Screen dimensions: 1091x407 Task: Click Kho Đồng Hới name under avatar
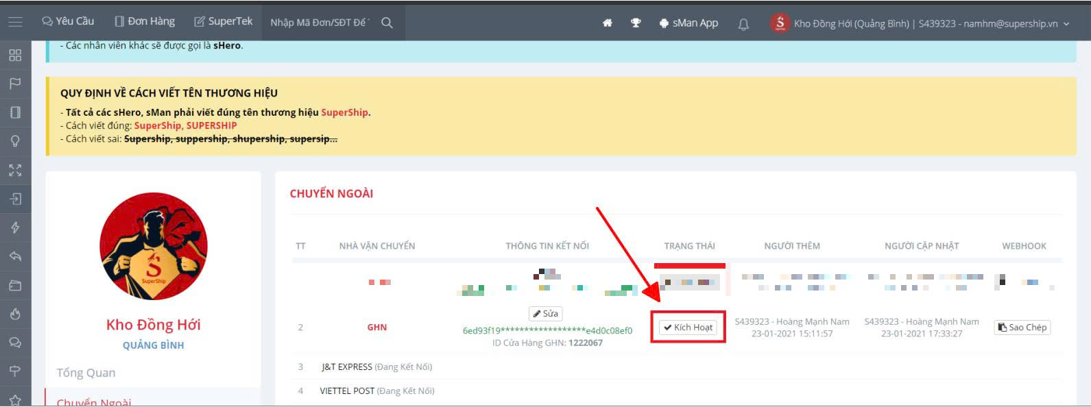coord(154,324)
